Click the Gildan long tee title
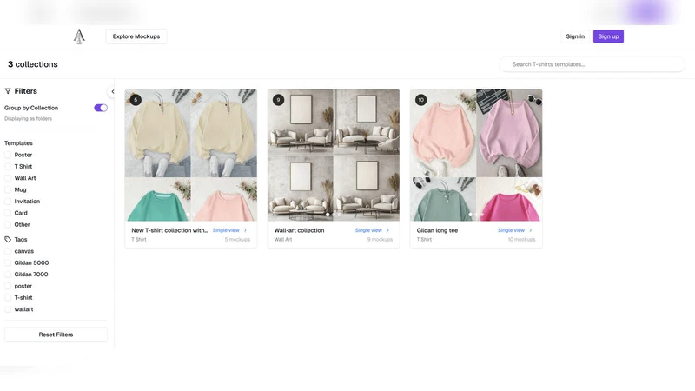The image size is (695, 391). point(437,230)
